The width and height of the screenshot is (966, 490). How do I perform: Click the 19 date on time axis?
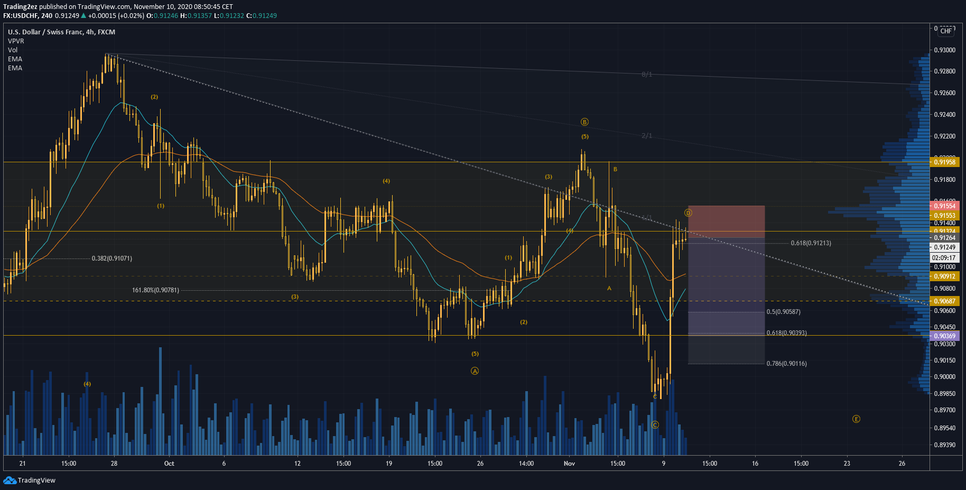point(389,464)
